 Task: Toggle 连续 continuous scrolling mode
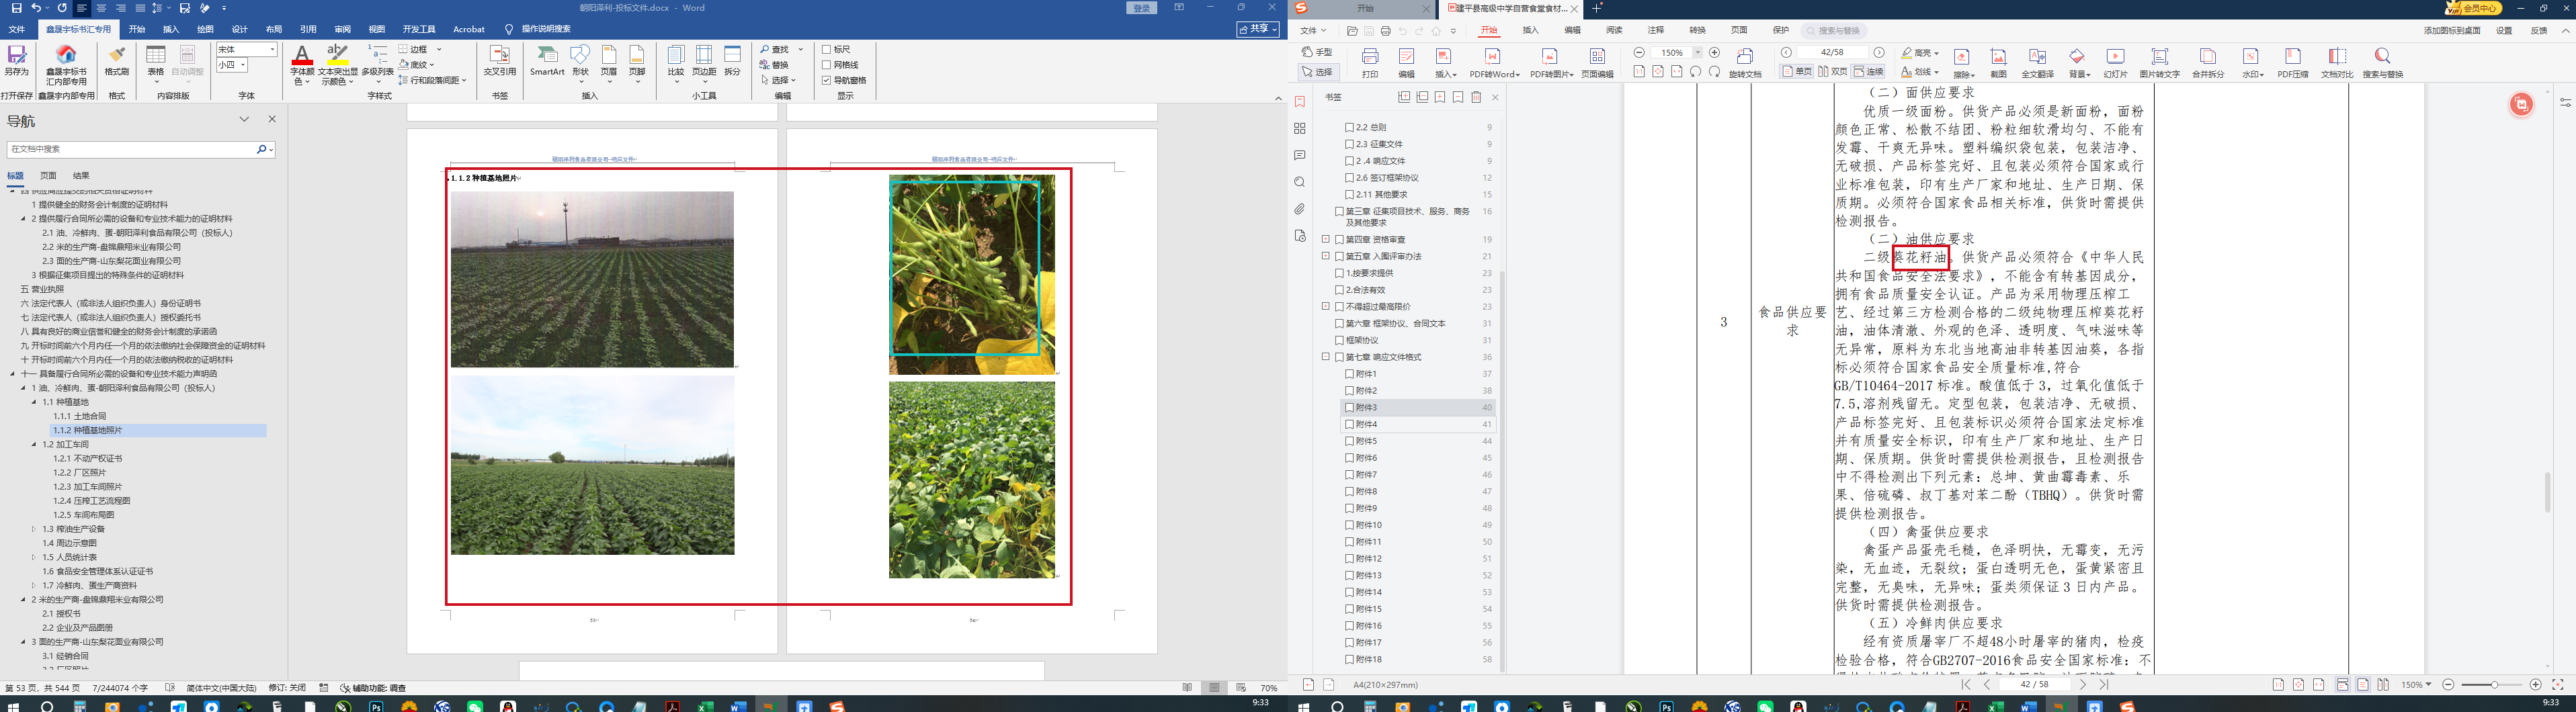(x=1868, y=72)
